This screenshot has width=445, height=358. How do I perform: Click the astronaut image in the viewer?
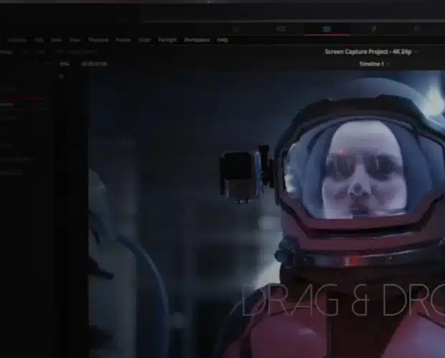point(267,214)
